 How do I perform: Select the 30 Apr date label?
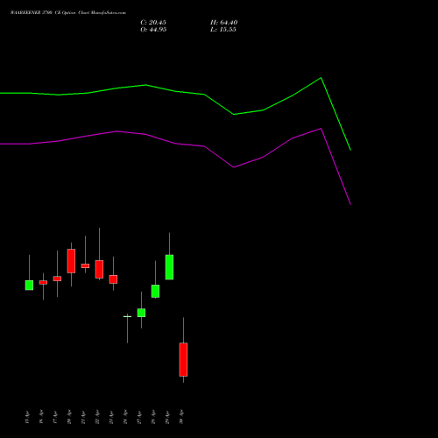click(x=181, y=417)
